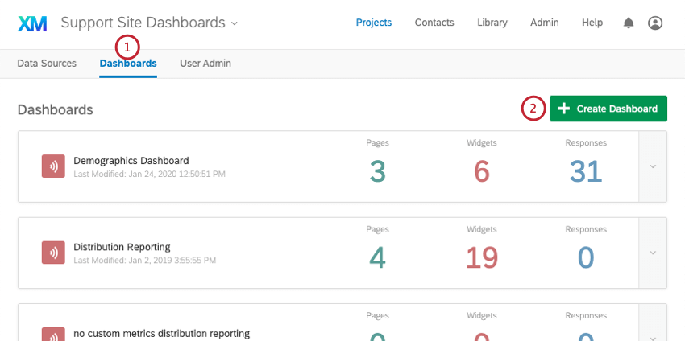685x341 pixels.
Task: Switch to the User Admin tab
Action: click(205, 64)
